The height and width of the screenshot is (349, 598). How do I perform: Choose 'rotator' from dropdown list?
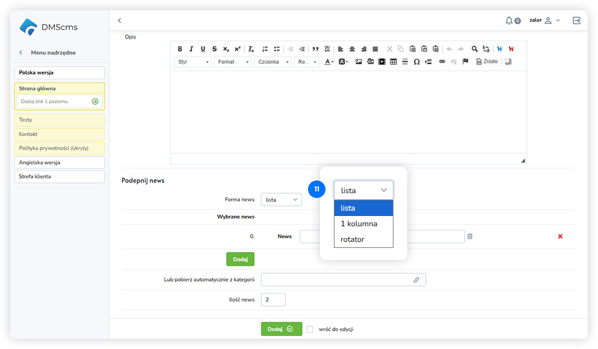coord(353,239)
